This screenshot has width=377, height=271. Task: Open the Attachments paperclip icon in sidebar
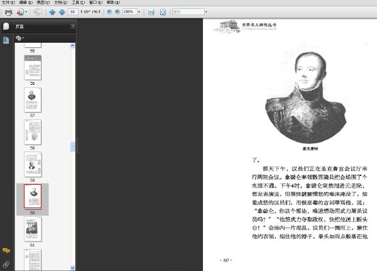[6, 264]
